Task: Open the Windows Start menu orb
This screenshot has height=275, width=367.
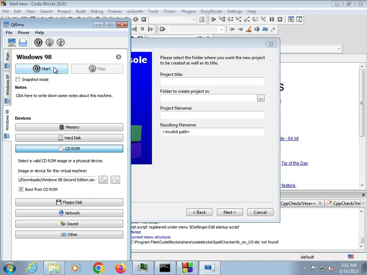Action: 9,268
